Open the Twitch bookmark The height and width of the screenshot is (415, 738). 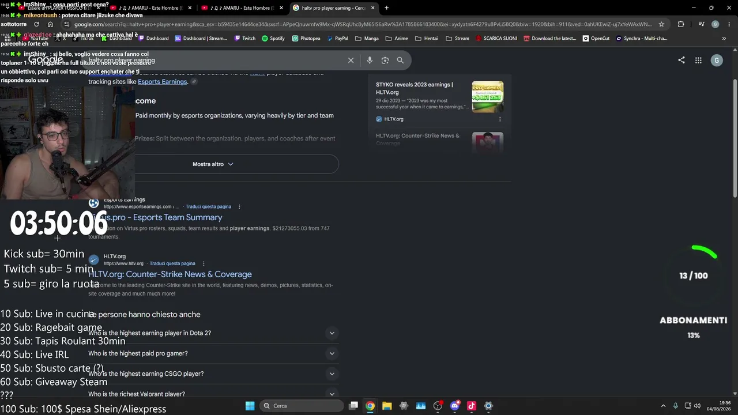point(245,39)
